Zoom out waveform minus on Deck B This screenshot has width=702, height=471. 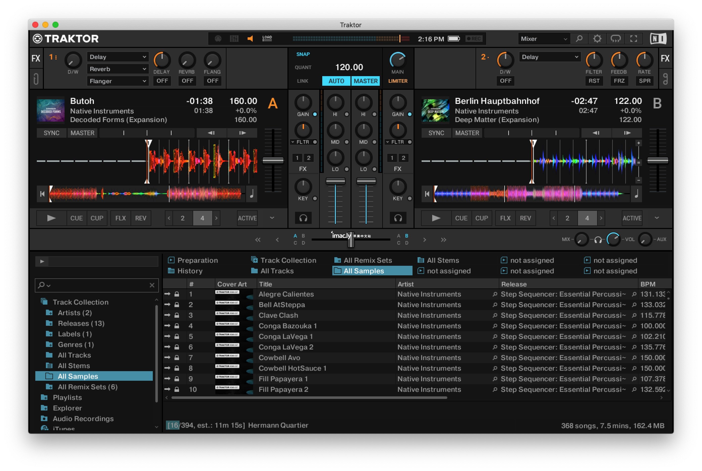[639, 180]
